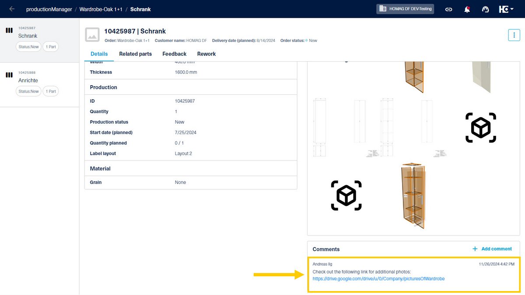Image resolution: width=525 pixels, height=295 pixels.
Task: Open the support headset icon
Action: [485, 9]
